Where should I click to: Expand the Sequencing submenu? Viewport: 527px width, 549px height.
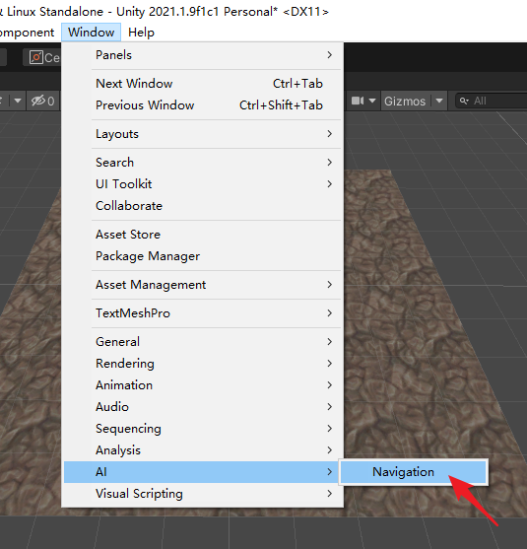click(x=202, y=429)
